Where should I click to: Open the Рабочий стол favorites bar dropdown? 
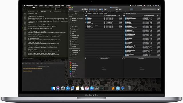[x=120, y=12]
